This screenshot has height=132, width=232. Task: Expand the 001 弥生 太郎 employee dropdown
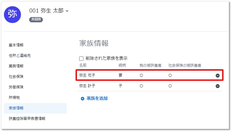67,11
